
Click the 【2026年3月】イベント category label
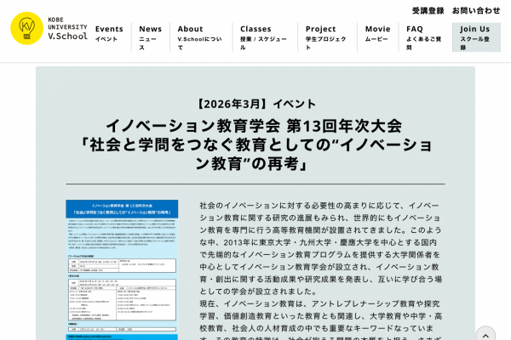click(255, 104)
